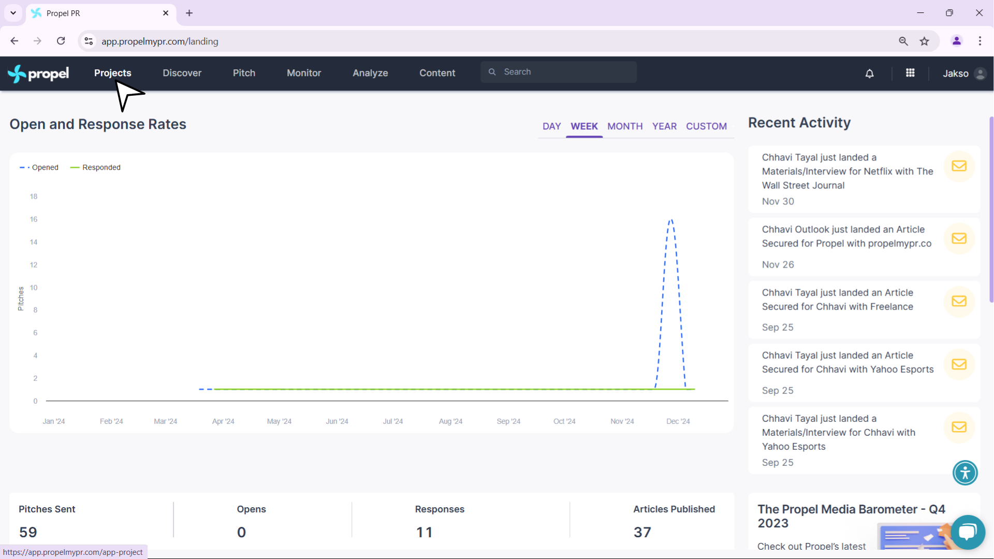This screenshot has width=994, height=559.
Task: Focus the Propel search field
Action: (x=559, y=72)
